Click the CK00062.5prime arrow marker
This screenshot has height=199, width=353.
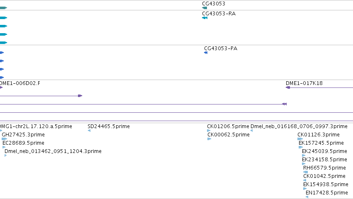point(209,139)
